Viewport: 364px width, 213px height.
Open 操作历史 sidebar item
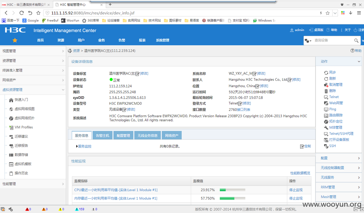click(x=21, y=173)
